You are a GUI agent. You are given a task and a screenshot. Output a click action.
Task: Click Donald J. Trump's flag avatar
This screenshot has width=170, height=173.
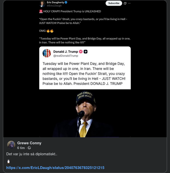pos(47,53)
